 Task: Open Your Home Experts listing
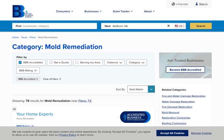pos(35,114)
